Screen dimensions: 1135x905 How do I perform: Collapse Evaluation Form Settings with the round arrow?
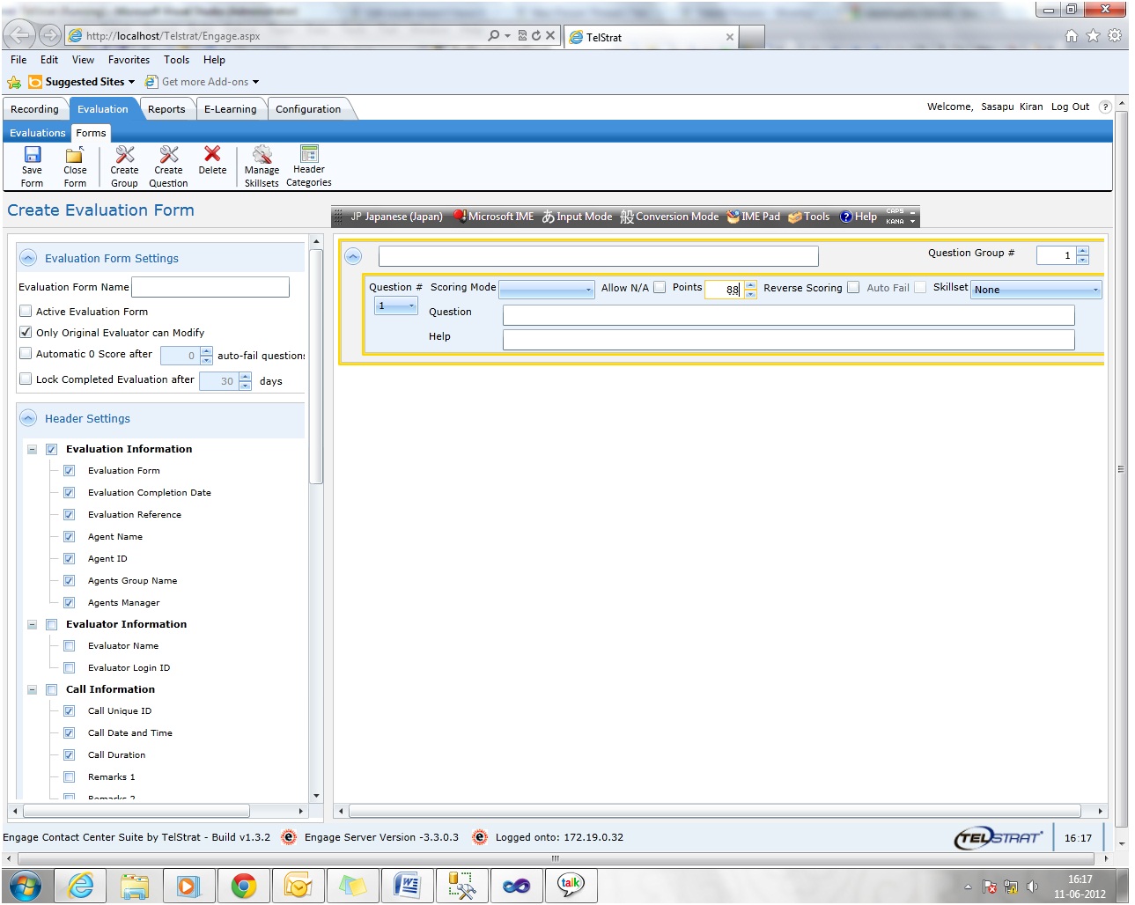pos(28,258)
